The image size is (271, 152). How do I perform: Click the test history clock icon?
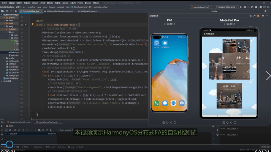coord(39,130)
